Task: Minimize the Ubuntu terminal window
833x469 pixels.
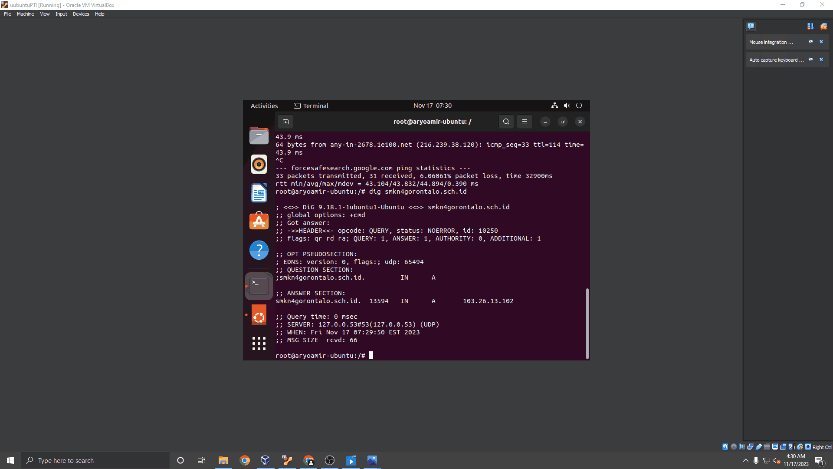Action: [545, 122]
